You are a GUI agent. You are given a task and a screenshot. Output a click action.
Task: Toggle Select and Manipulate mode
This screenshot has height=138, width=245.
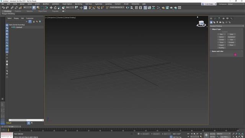click(81, 8)
